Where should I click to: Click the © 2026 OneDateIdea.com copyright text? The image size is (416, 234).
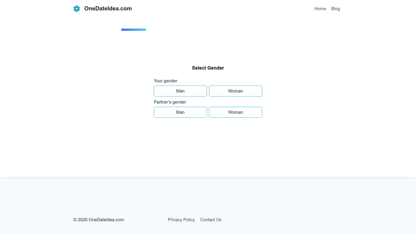[98, 220]
